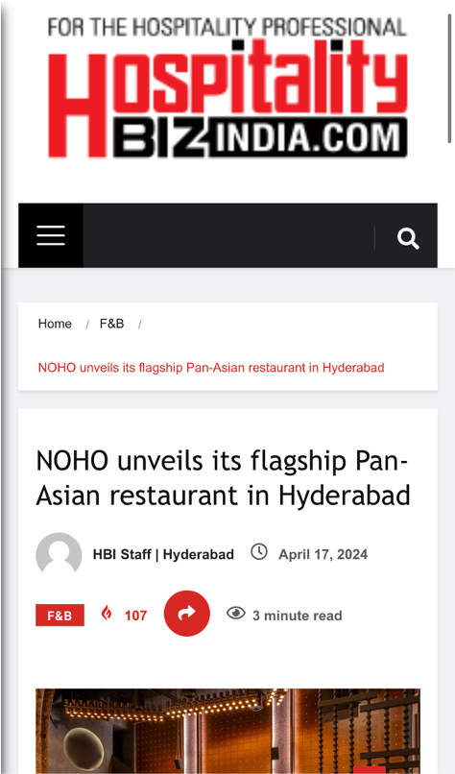Click the flame popularity icon
The width and height of the screenshot is (455, 774).
click(107, 614)
